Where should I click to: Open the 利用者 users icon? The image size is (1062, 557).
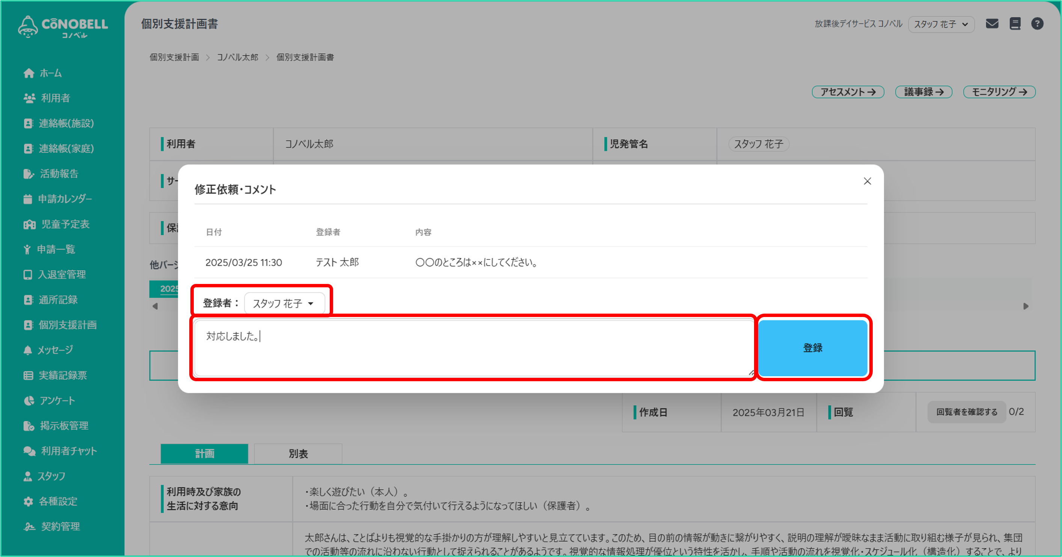point(29,98)
